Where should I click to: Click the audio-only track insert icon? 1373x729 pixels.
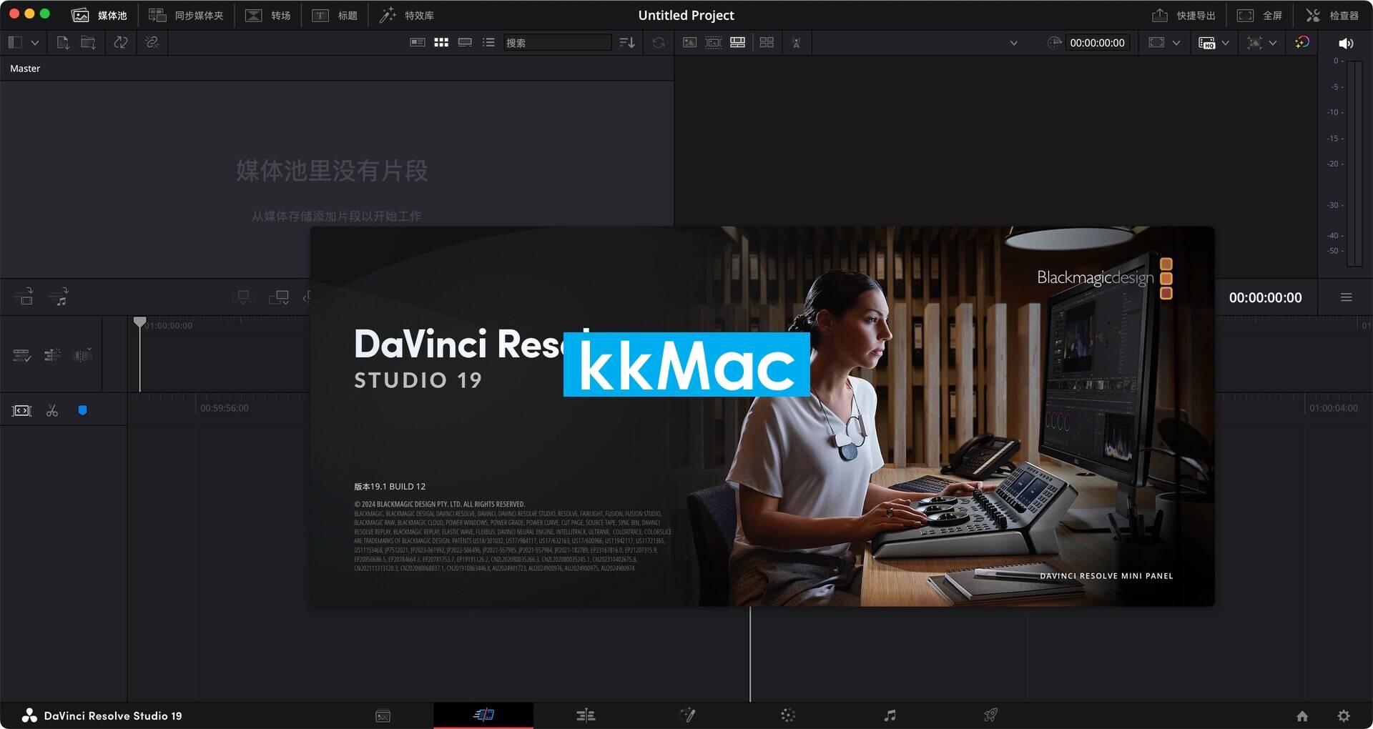point(59,296)
